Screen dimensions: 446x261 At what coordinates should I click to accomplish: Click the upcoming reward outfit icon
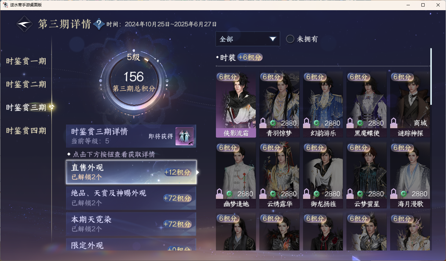(184, 136)
